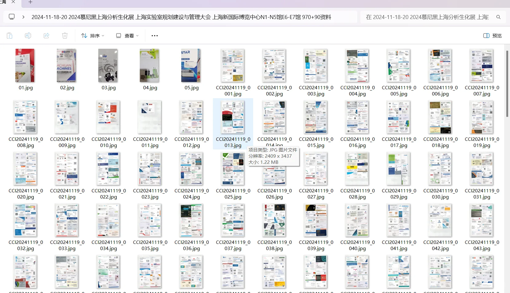
Task: Select thumbnail CCI20241119_0038.jpg
Action: coord(274,220)
